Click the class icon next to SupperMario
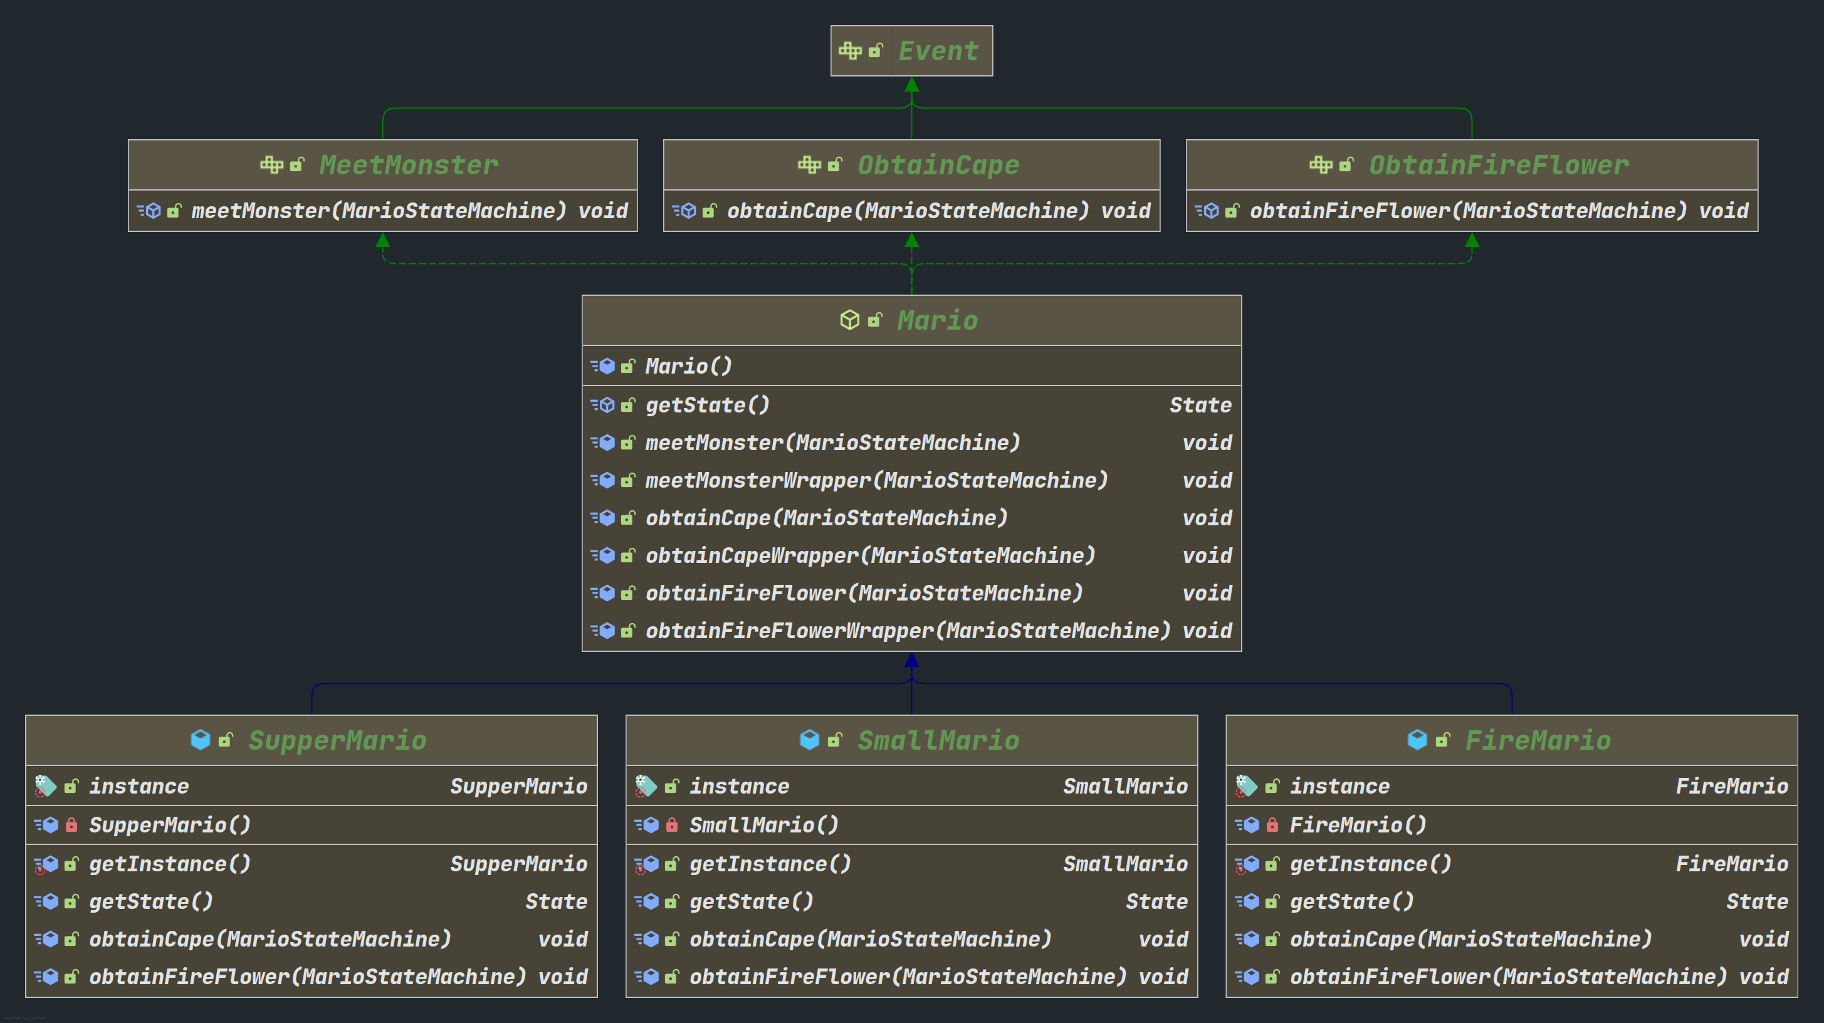This screenshot has width=1824, height=1023. coord(201,740)
